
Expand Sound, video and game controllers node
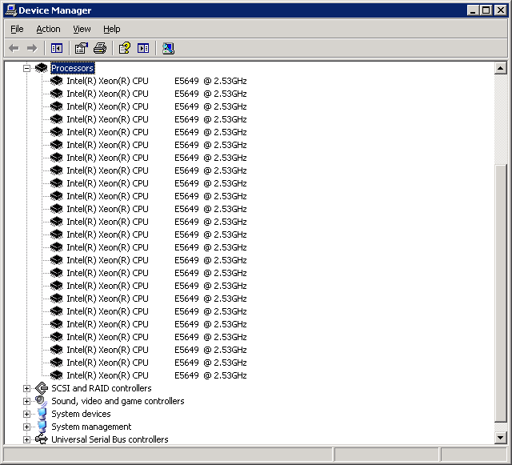click(26, 401)
